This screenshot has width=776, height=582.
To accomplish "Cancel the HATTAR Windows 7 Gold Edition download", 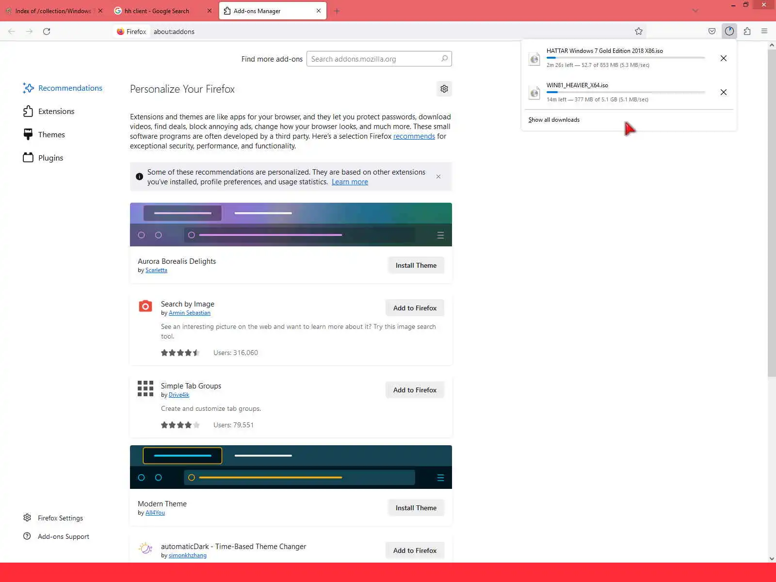I will (724, 58).
